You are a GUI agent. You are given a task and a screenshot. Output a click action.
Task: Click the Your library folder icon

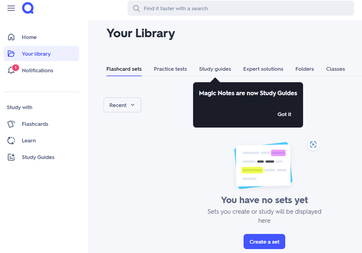point(11,54)
